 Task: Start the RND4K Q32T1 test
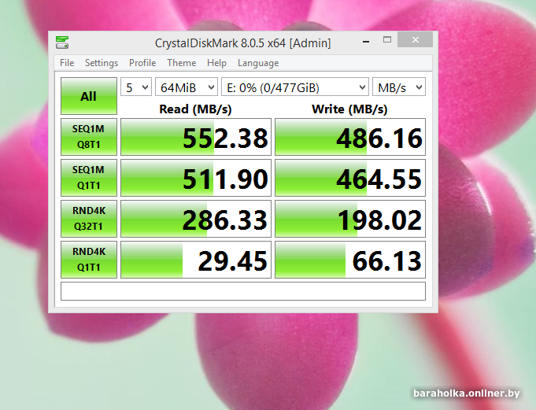tap(89, 219)
